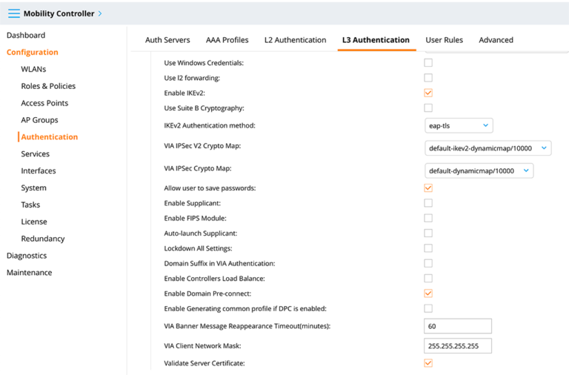Expand VIA IPSec V2 Crypto Map dropdown

coord(488,148)
